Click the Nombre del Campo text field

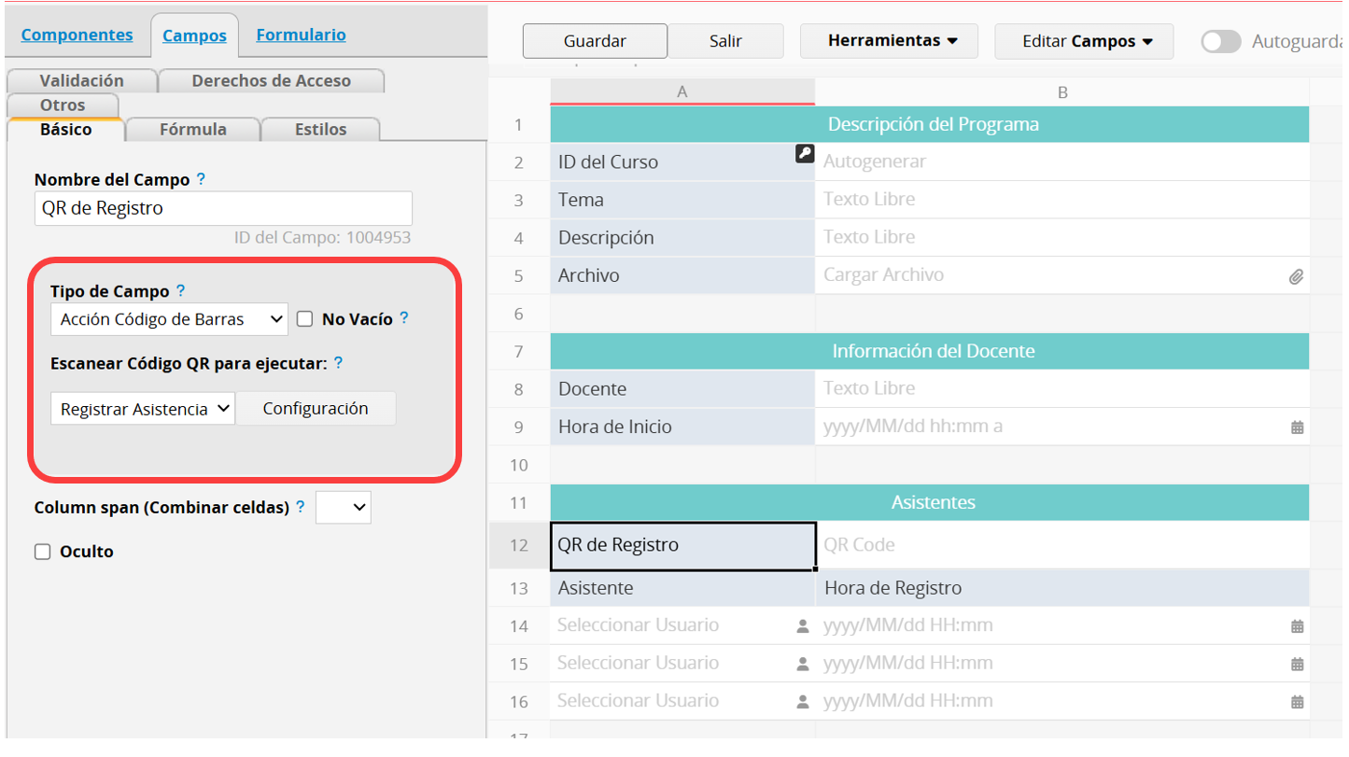223,208
